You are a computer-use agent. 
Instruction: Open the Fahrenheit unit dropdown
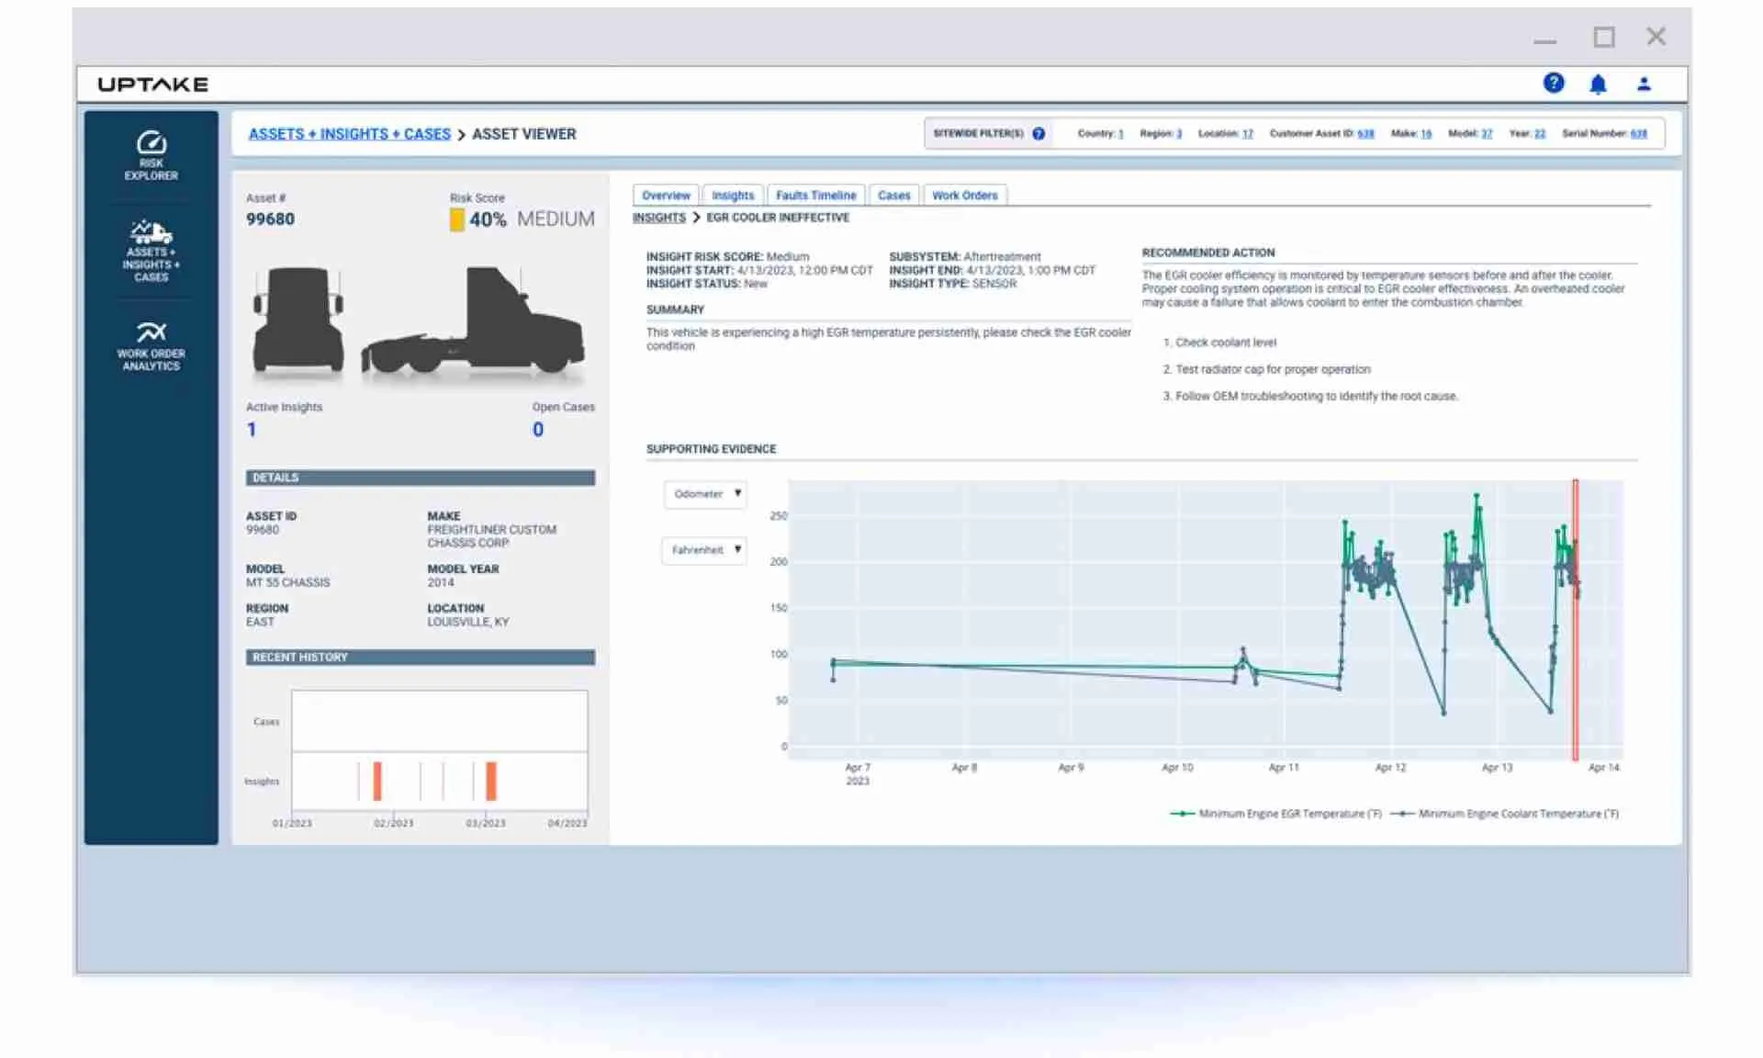point(704,550)
